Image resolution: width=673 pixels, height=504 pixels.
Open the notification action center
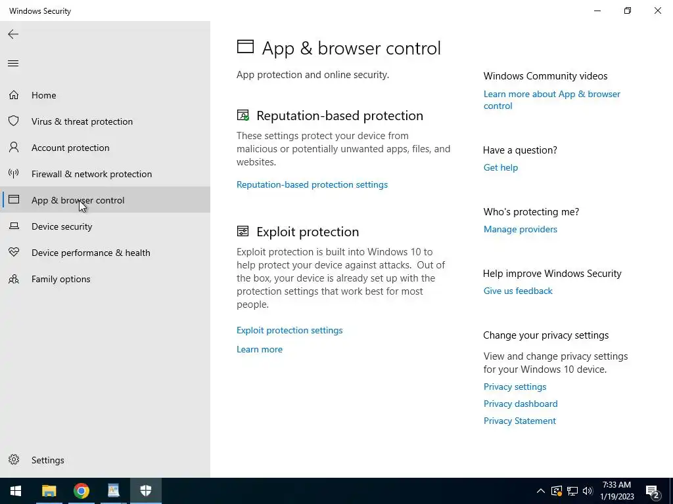pyautogui.click(x=653, y=492)
